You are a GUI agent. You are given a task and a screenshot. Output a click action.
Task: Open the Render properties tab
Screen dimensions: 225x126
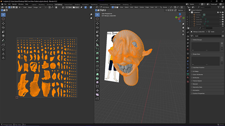188,36
